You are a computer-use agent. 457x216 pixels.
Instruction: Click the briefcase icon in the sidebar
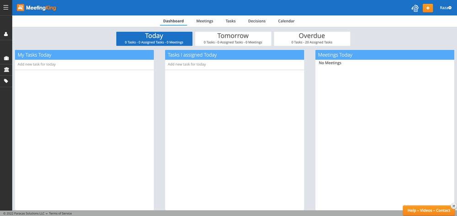pos(6,58)
